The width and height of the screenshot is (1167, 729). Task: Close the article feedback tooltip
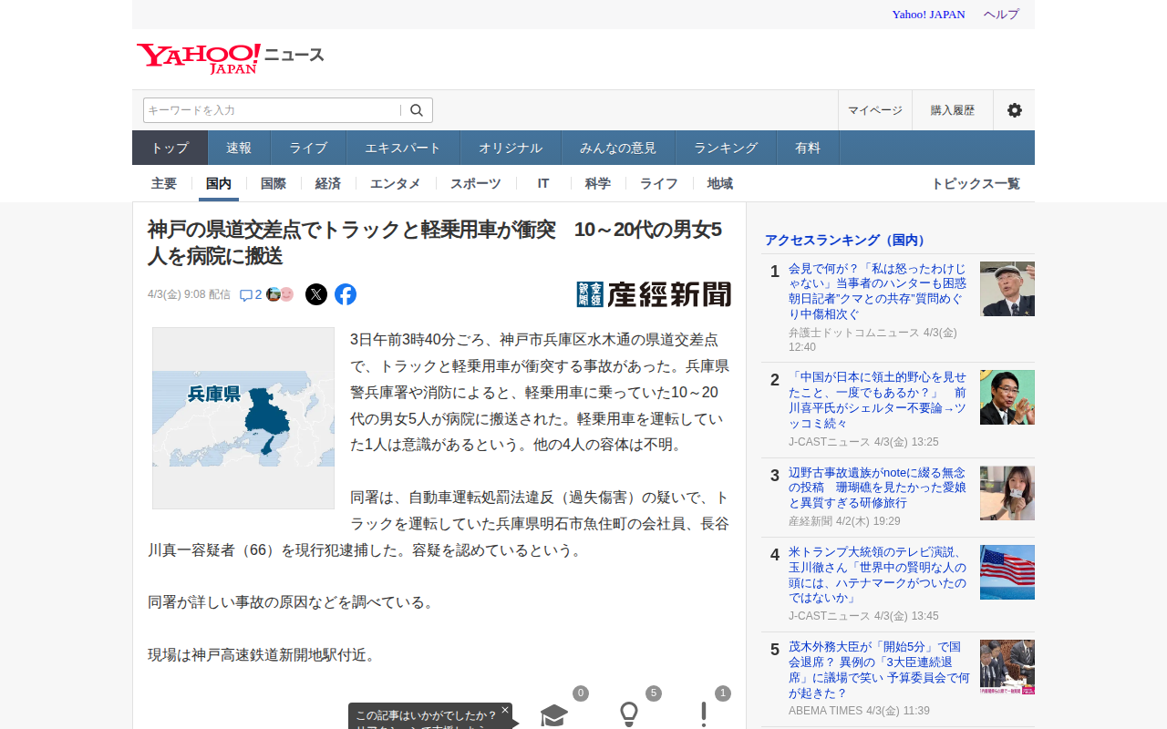(505, 710)
